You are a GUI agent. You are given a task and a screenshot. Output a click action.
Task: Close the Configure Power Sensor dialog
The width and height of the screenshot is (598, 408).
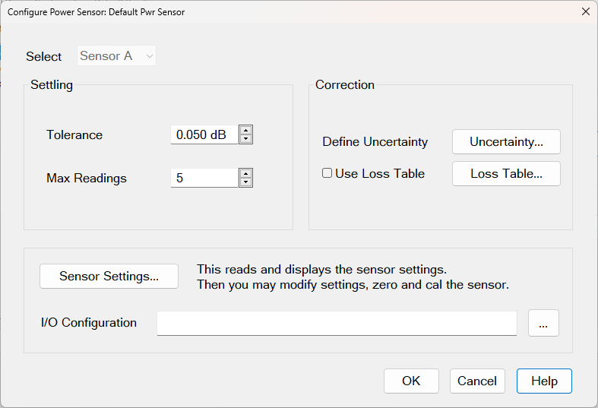pos(585,12)
